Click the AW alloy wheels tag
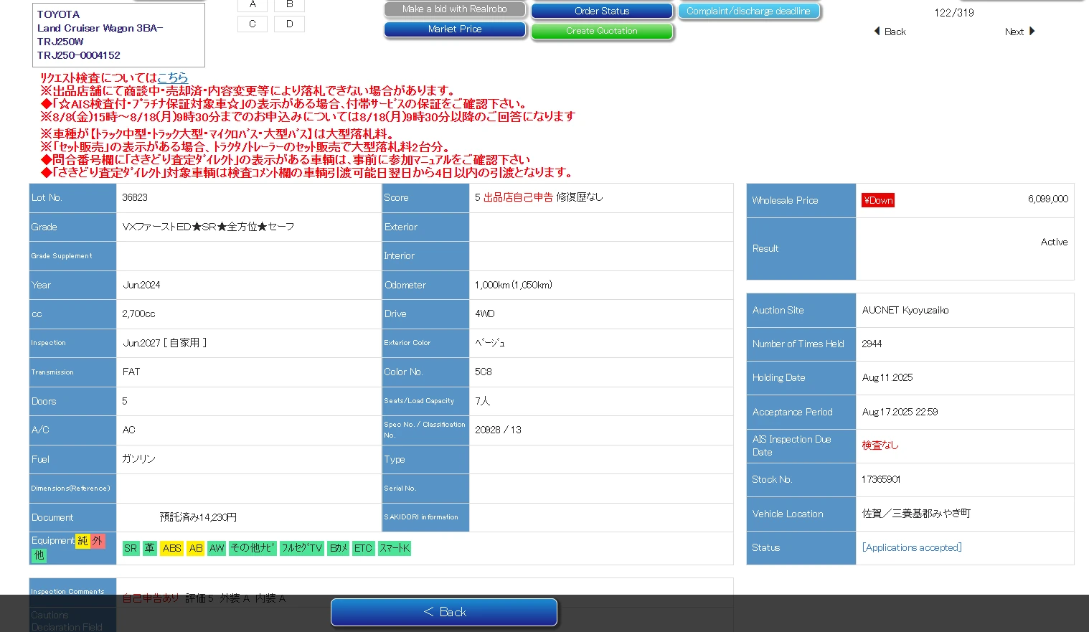 [217, 548]
